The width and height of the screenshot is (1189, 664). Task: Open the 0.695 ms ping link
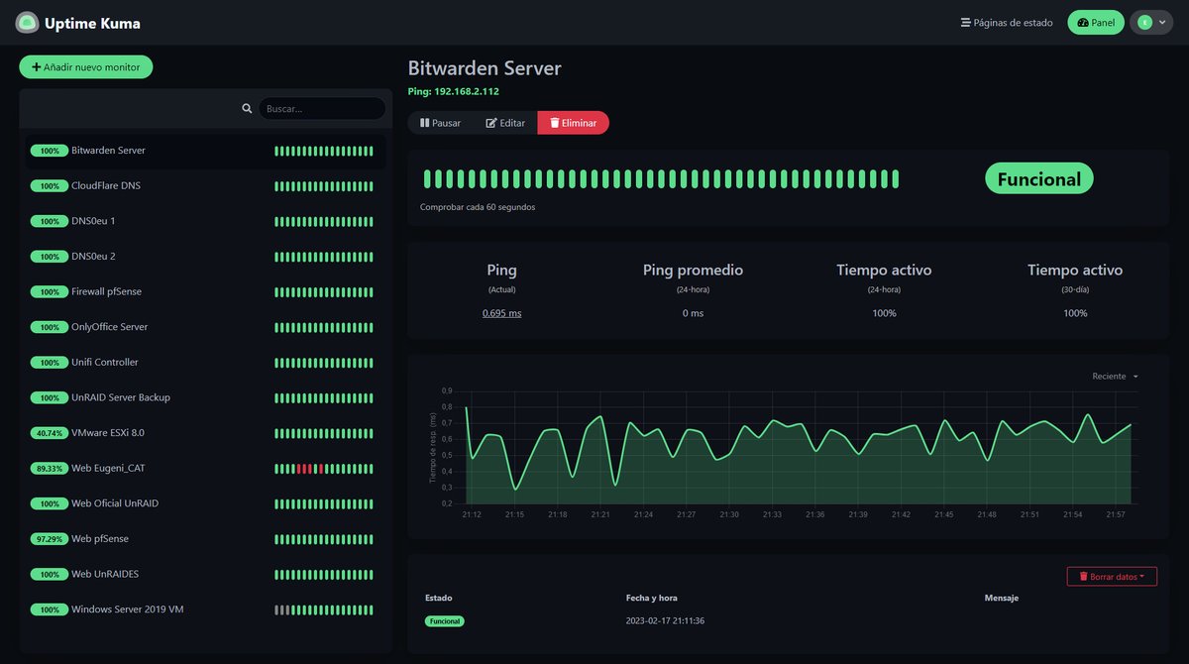[501, 312]
